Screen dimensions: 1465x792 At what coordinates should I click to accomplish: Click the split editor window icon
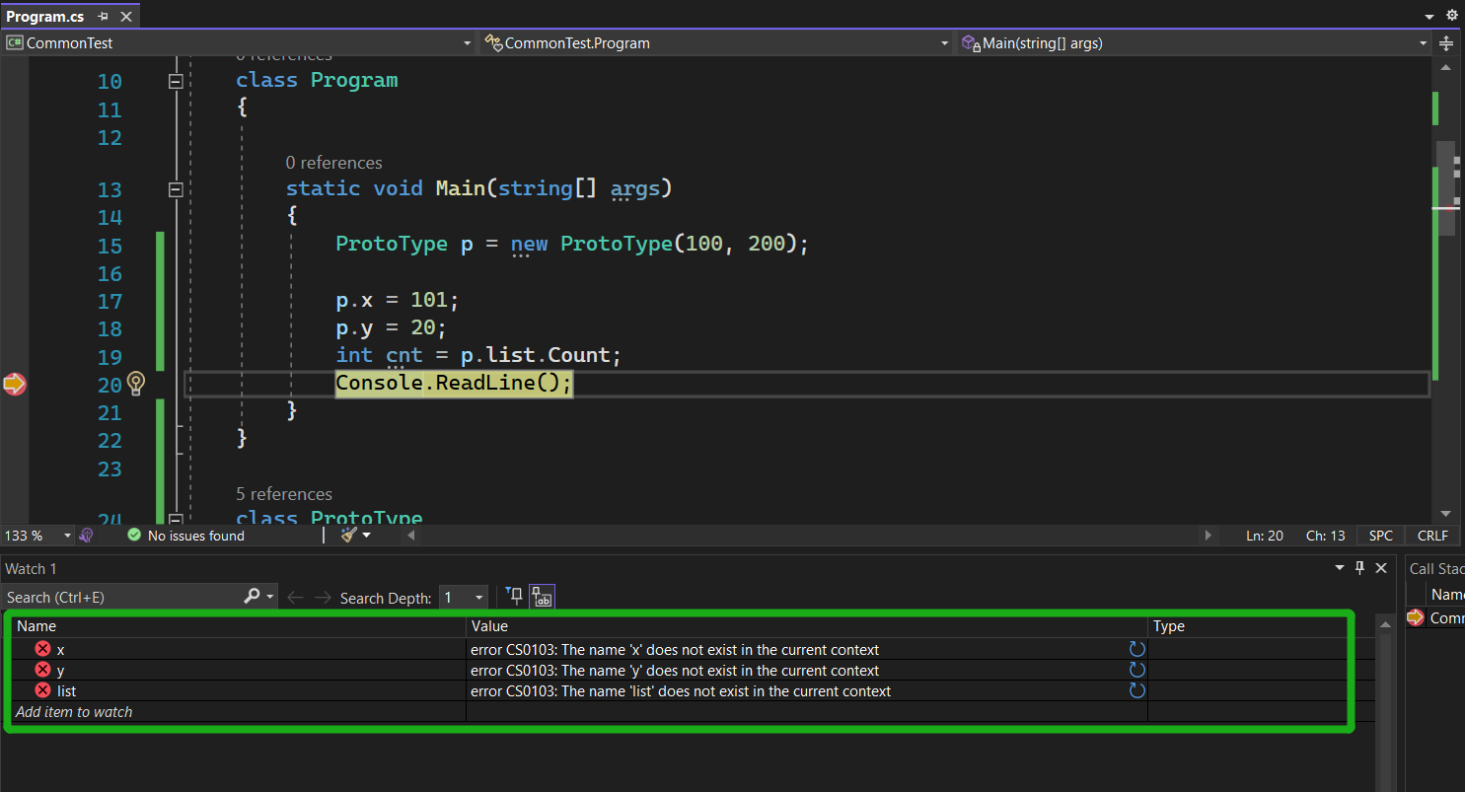1446,43
